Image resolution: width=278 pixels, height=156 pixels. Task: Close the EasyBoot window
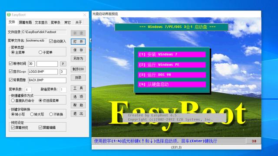click(85, 15)
